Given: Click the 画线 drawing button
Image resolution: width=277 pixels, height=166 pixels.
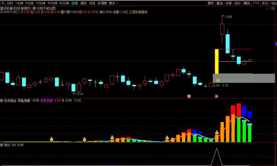Looking at the screenshot, I should tap(247, 3).
